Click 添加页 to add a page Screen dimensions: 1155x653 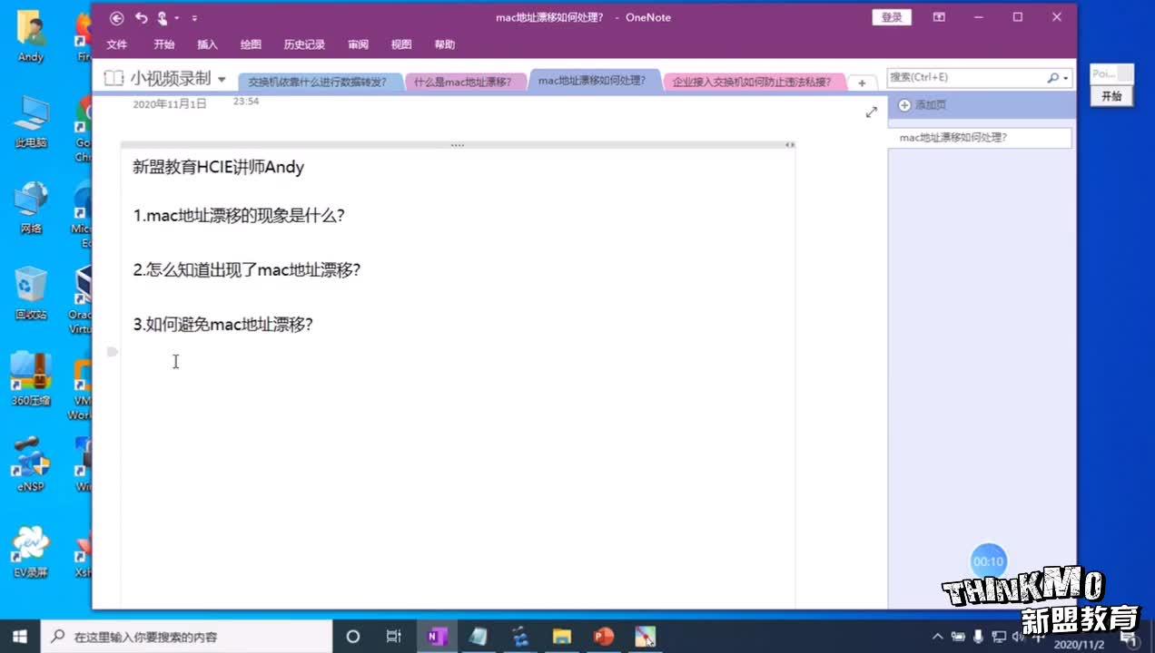pos(923,105)
